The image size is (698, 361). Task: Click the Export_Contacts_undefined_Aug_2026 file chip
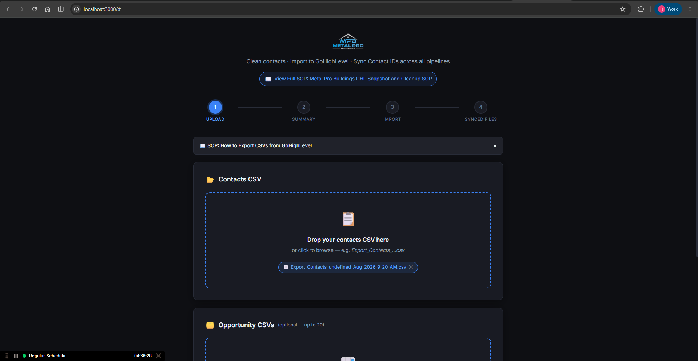[x=348, y=267]
